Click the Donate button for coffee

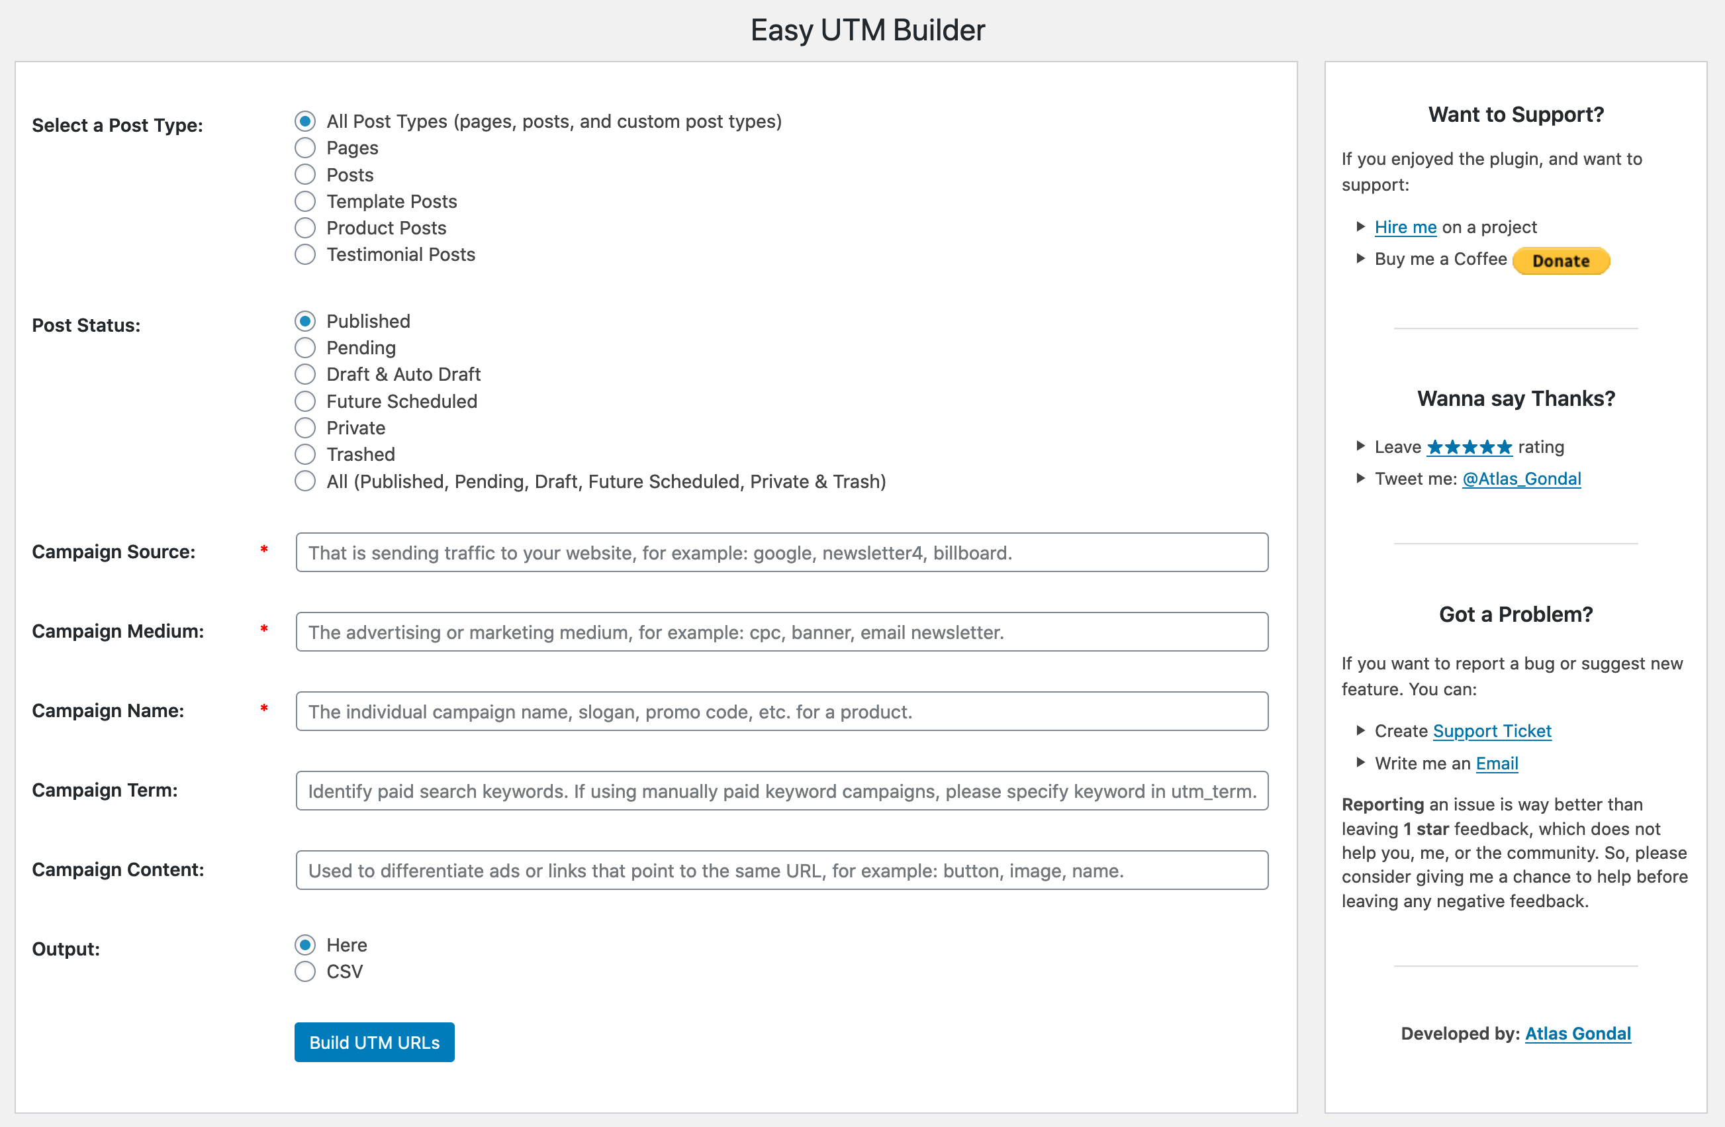click(x=1564, y=260)
